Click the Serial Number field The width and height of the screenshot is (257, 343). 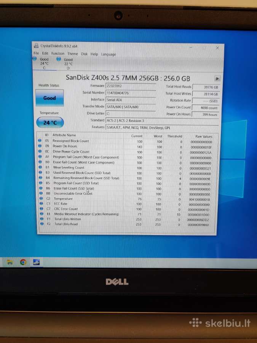[131, 93]
